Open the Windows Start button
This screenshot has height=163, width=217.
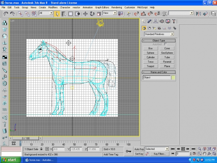coord(10,160)
